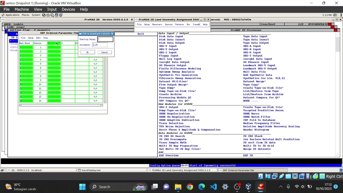
Task: Click the red help button on ProMAX 2D Processes row
Action: pos(335,30)
